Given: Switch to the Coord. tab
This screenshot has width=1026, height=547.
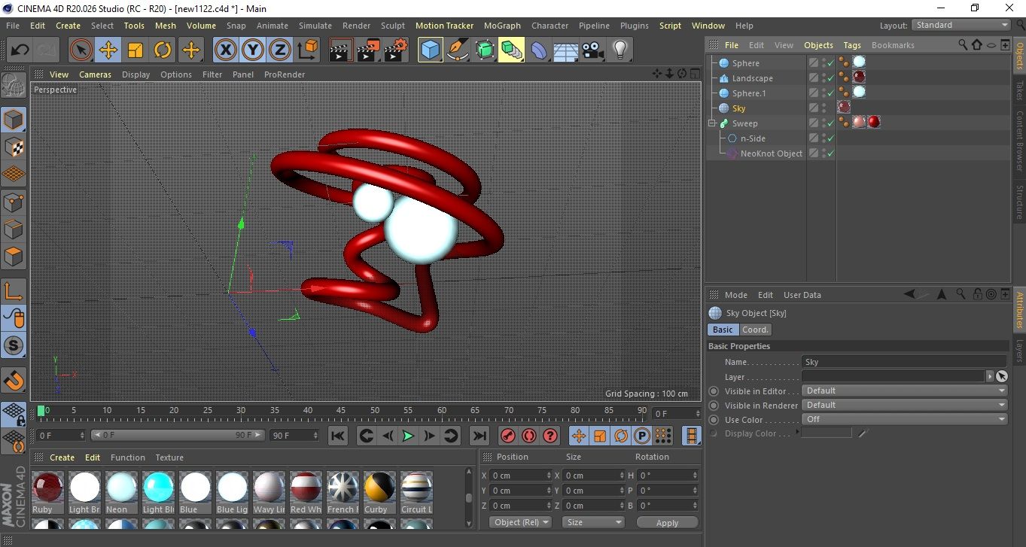Looking at the screenshot, I should (x=756, y=330).
